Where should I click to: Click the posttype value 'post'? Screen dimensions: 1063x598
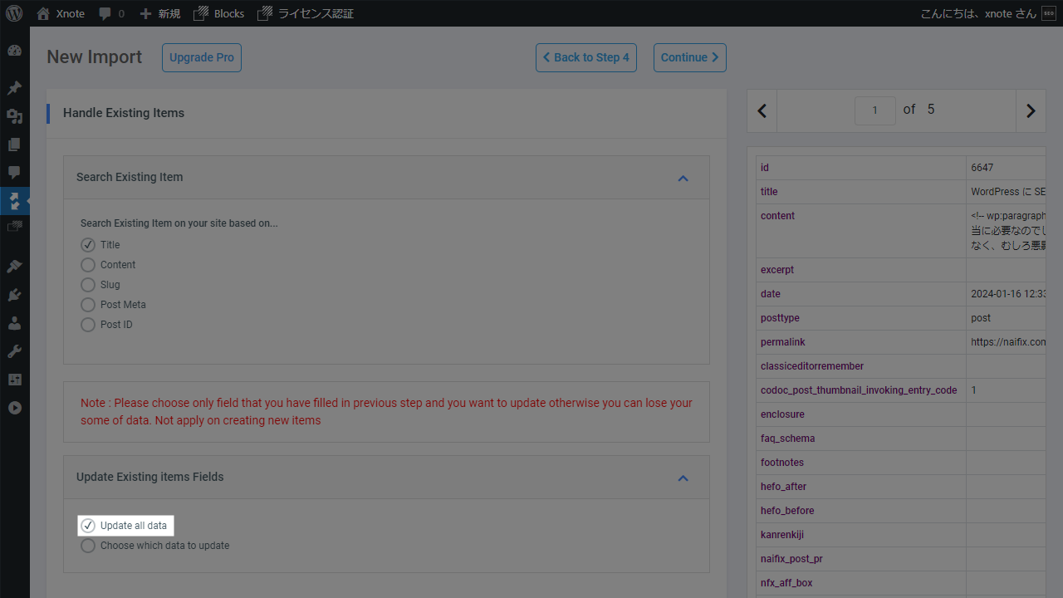(x=981, y=318)
